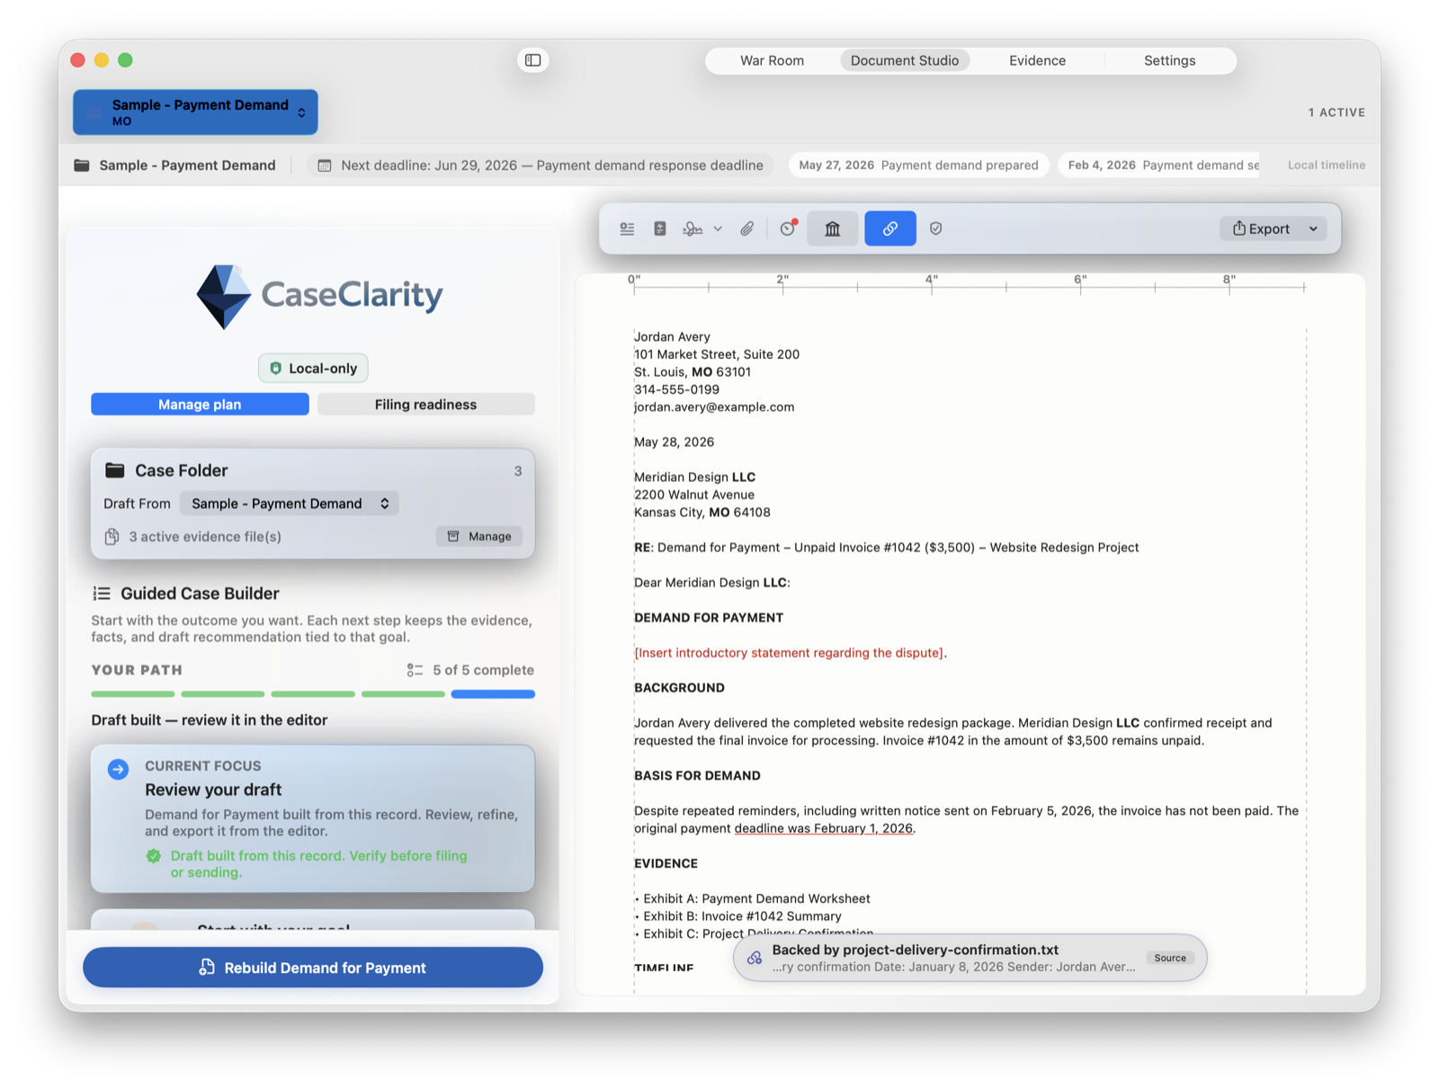Click the Exhibit B: Invoice #1042 Summary line

point(737,916)
